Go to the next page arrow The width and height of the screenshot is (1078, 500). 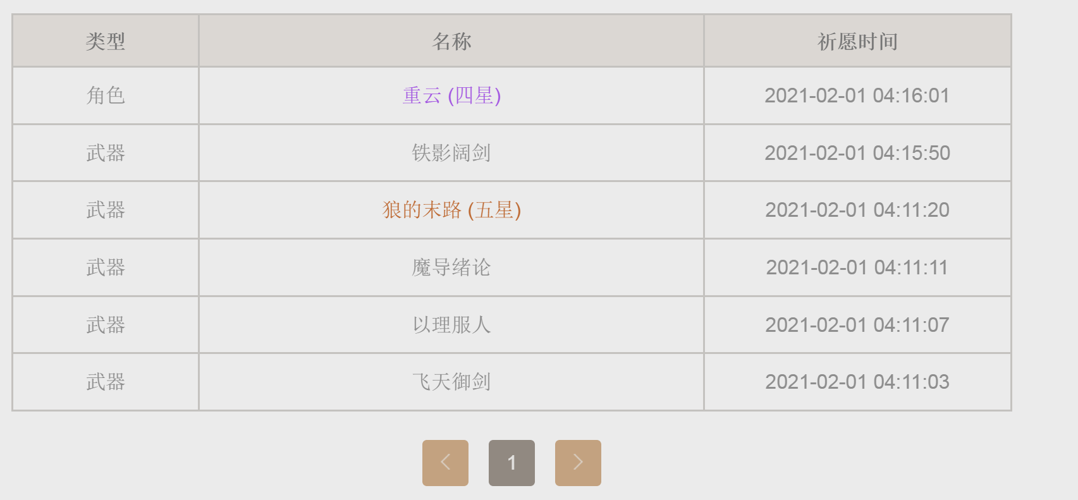(x=578, y=463)
